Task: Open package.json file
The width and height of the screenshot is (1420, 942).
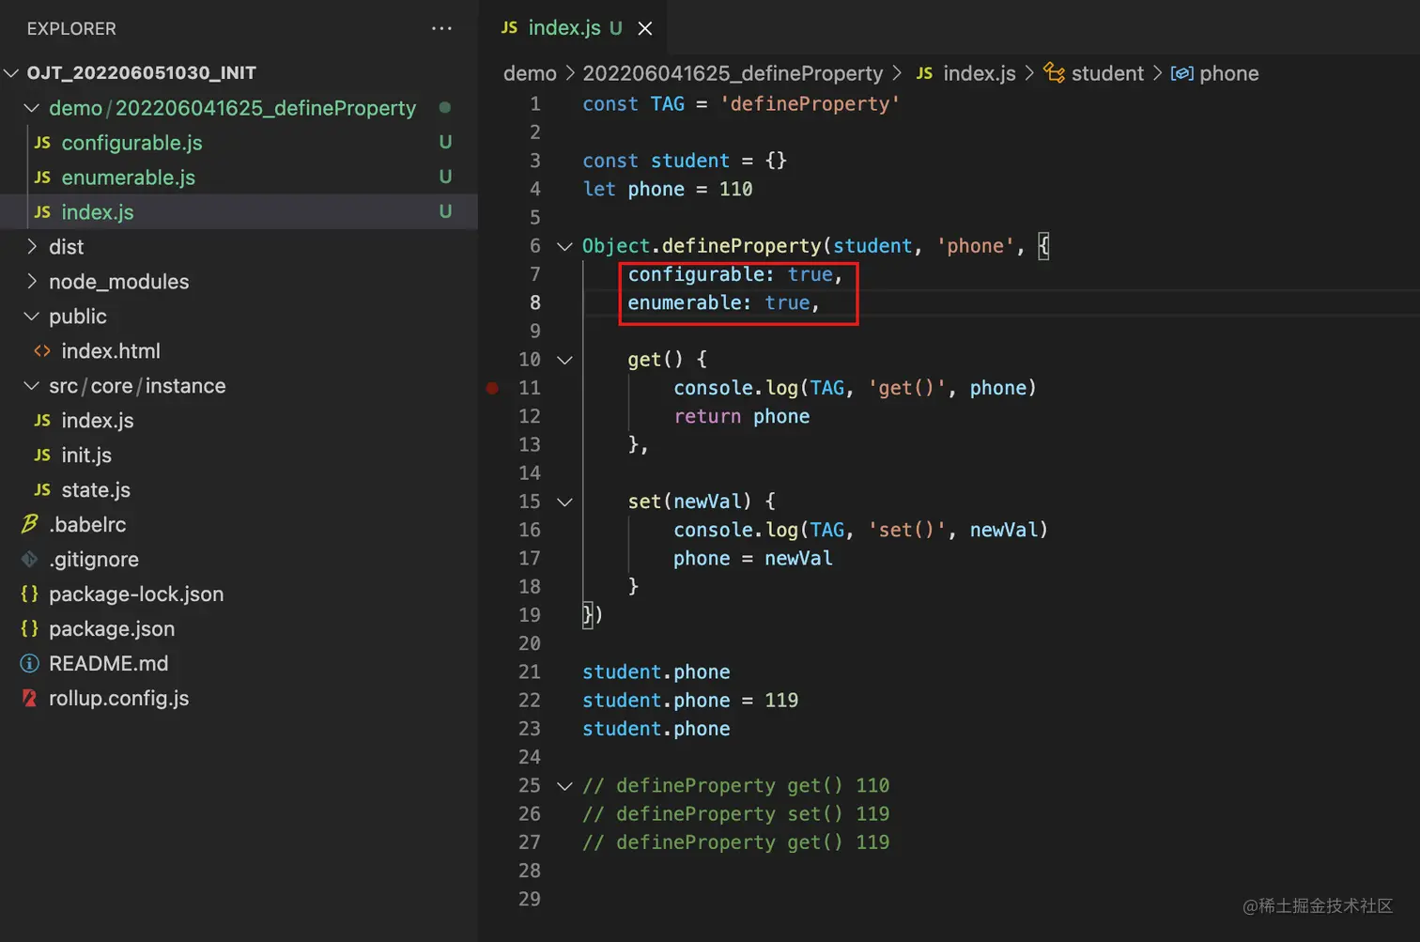Action: point(239,629)
